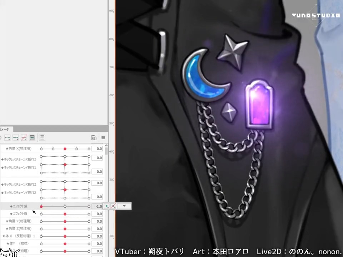343x257 pixels.
Task: Click the 体 X (反転物理) 1 slider center key
Action: click(65, 236)
